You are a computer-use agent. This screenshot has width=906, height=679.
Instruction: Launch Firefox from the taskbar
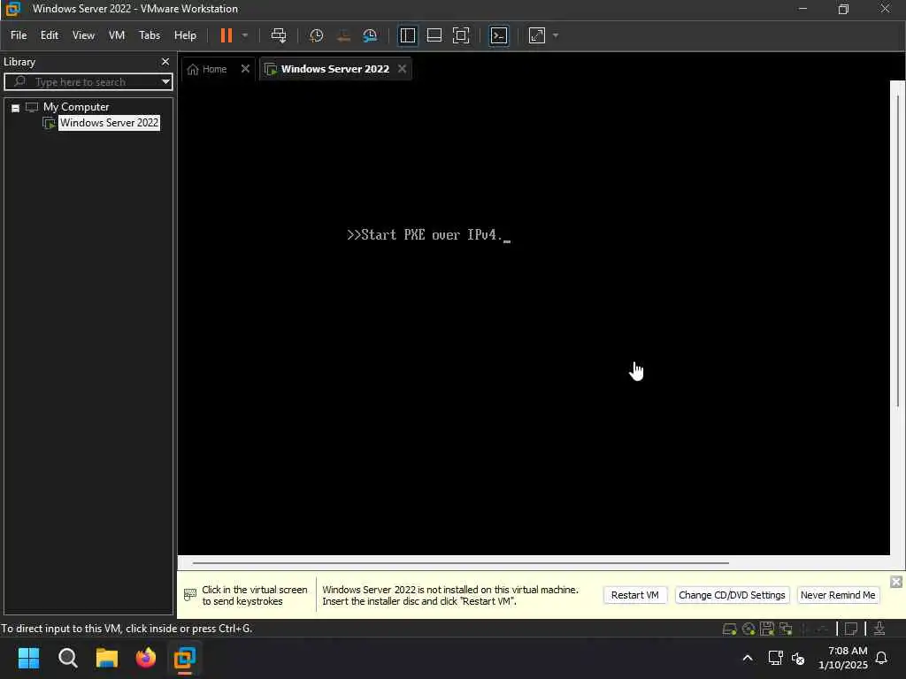coord(146,658)
